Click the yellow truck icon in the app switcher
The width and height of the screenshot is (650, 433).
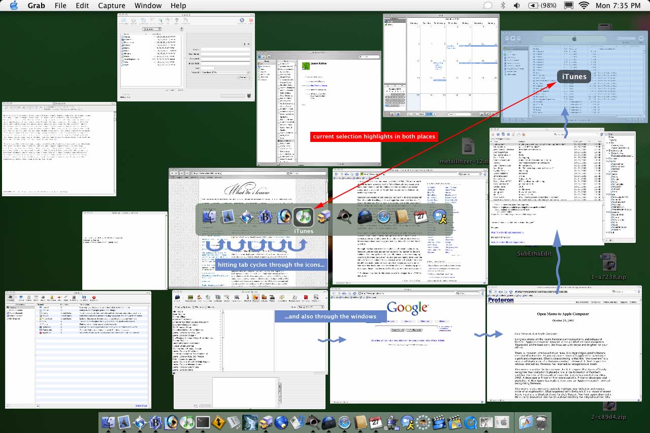tap(324, 217)
